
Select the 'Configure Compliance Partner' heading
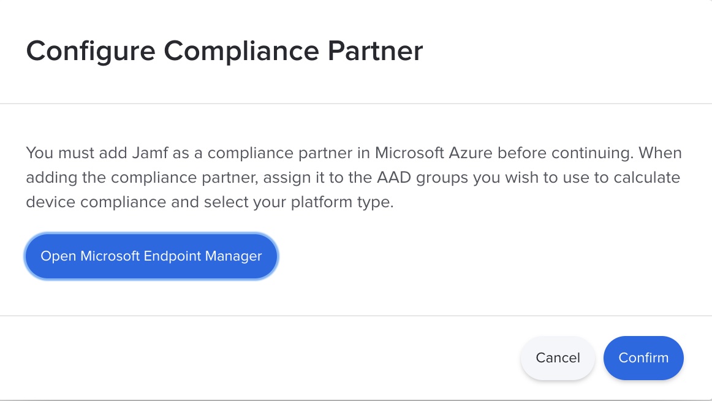click(224, 51)
